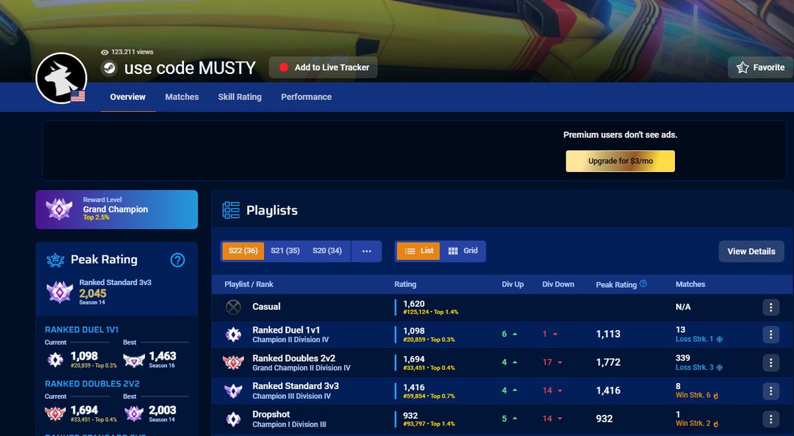Click Ranked Duel best rank icon in sidebar
794x436 pixels.
pyautogui.click(x=134, y=359)
